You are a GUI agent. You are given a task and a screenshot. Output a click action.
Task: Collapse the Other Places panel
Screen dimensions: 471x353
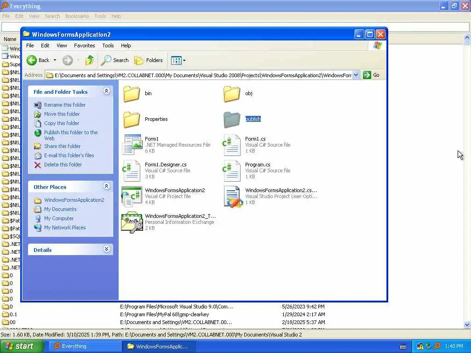(106, 187)
